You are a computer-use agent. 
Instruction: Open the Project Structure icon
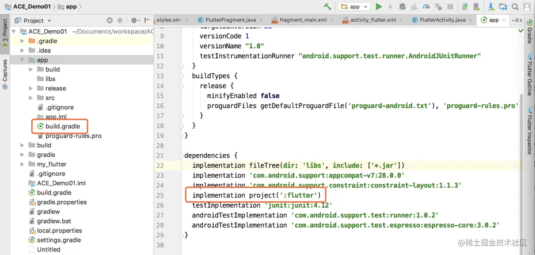503,6
